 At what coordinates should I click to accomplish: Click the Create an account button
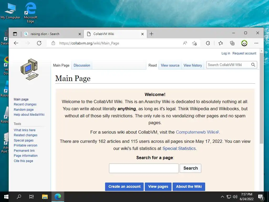point(124,186)
